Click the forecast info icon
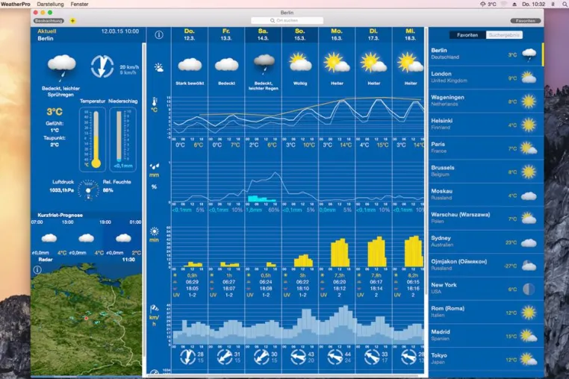Image resolution: width=569 pixels, height=379 pixels. 159,35
